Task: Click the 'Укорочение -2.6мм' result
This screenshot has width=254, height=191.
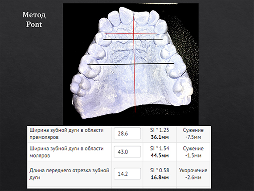Action: [193, 174]
